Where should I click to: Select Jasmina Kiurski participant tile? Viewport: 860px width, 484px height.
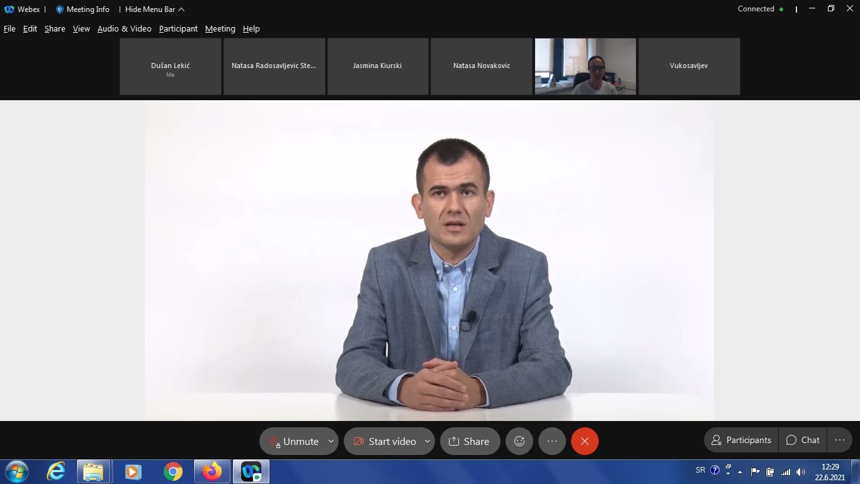tap(378, 66)
